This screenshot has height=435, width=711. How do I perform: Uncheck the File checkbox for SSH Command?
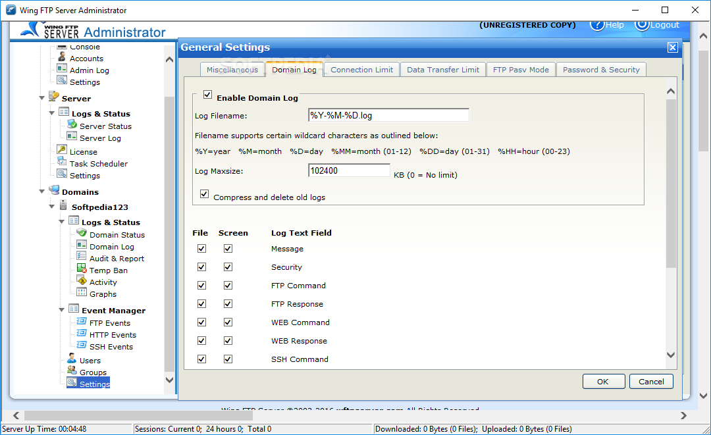coord(202,359)
